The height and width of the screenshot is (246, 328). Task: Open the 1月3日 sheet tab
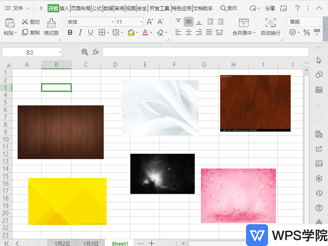[91, 243]
